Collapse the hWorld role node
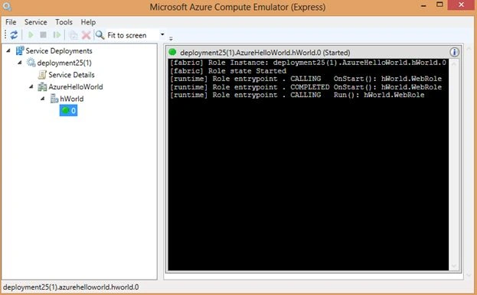This screenshot has width=477, height=295. click(43, 99)
